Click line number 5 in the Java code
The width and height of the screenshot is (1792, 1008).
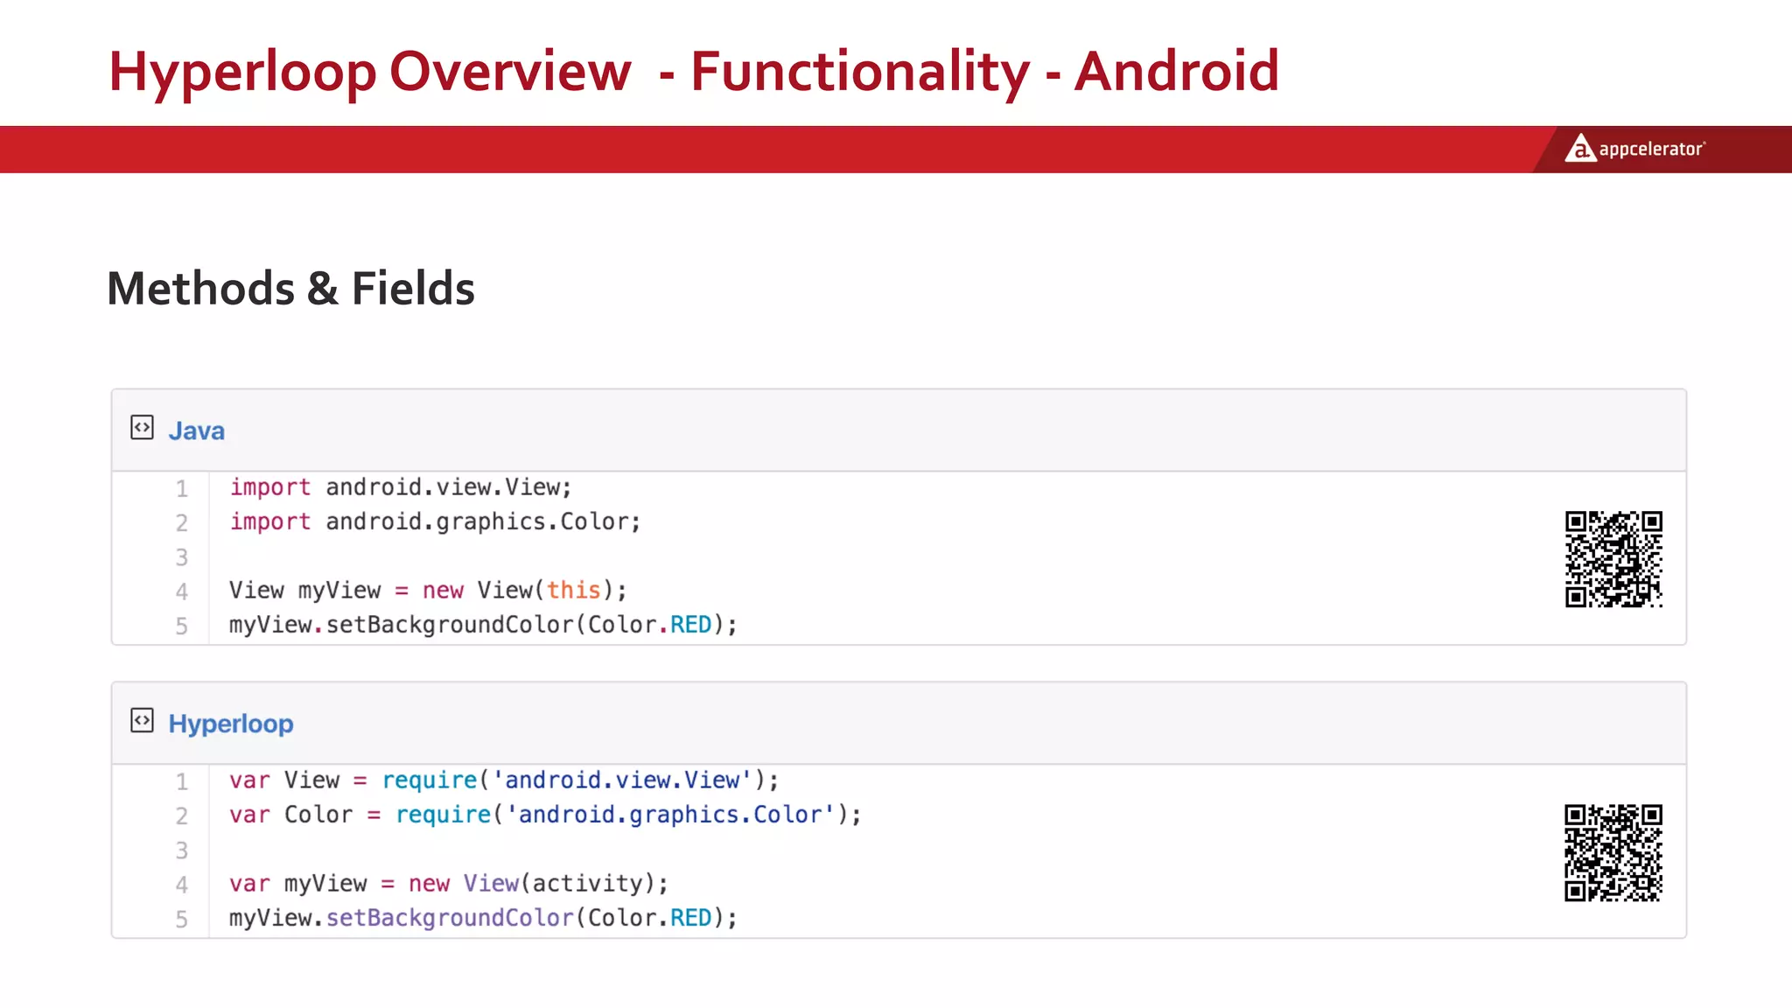point(181,626)
